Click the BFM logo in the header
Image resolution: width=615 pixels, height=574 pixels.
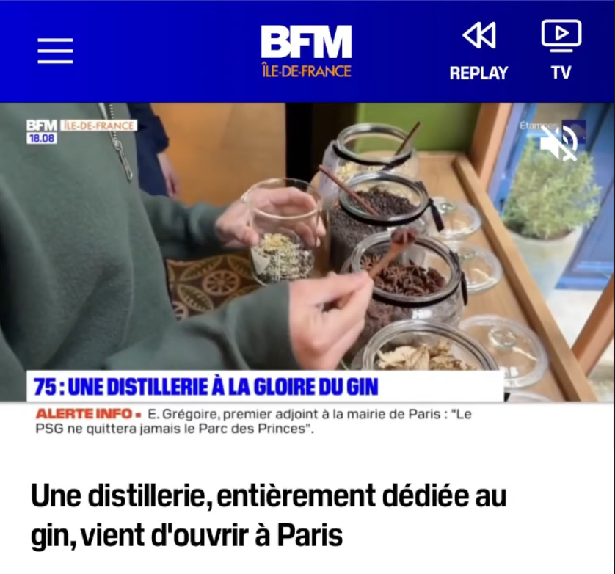click(306, 42)
